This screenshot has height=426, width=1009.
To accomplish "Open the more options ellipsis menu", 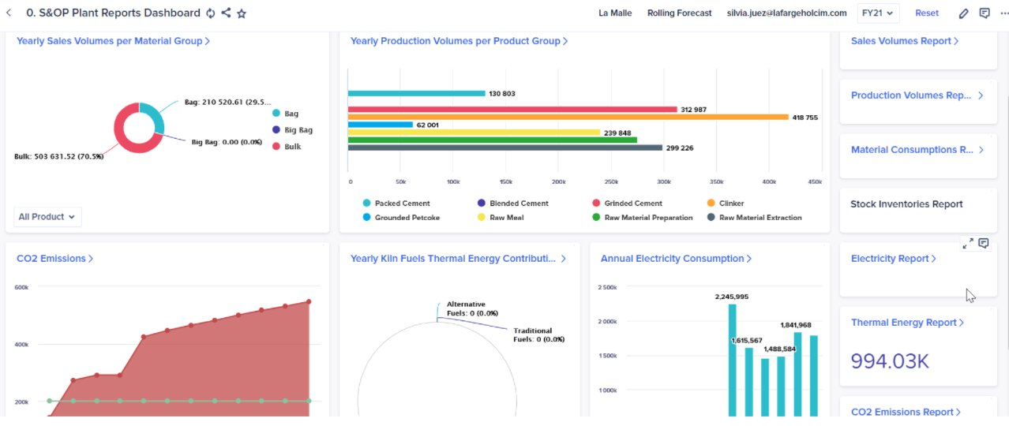I will point(1003,13).
